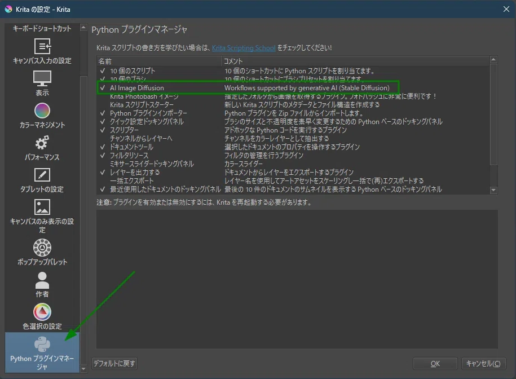Select comment 'ドキュメントからレイヤーをエクスポートするプラグイン'
516x379 pixels.
coord(289,173)
